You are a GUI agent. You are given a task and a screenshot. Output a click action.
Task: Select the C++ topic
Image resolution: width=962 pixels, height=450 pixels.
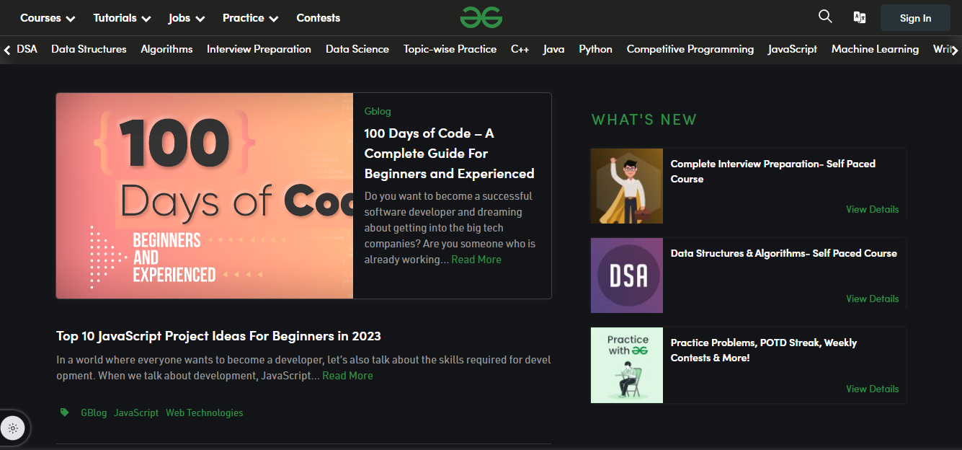coord(520,49)
